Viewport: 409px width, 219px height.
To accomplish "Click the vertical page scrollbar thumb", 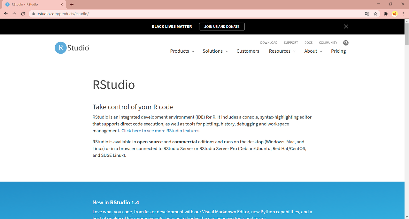I will pos(406,34).
